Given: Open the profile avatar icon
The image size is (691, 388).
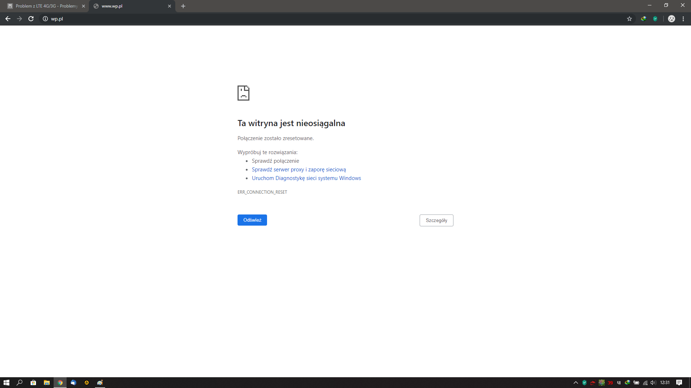Looking at the screenshot, I should click(672, 19).
